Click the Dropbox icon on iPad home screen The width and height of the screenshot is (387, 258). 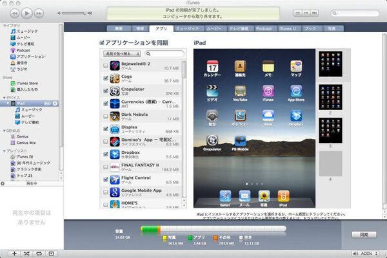[x=296, y=116]
